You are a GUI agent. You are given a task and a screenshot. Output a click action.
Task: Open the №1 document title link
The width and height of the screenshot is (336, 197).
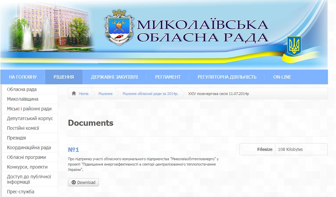(73, 150)
